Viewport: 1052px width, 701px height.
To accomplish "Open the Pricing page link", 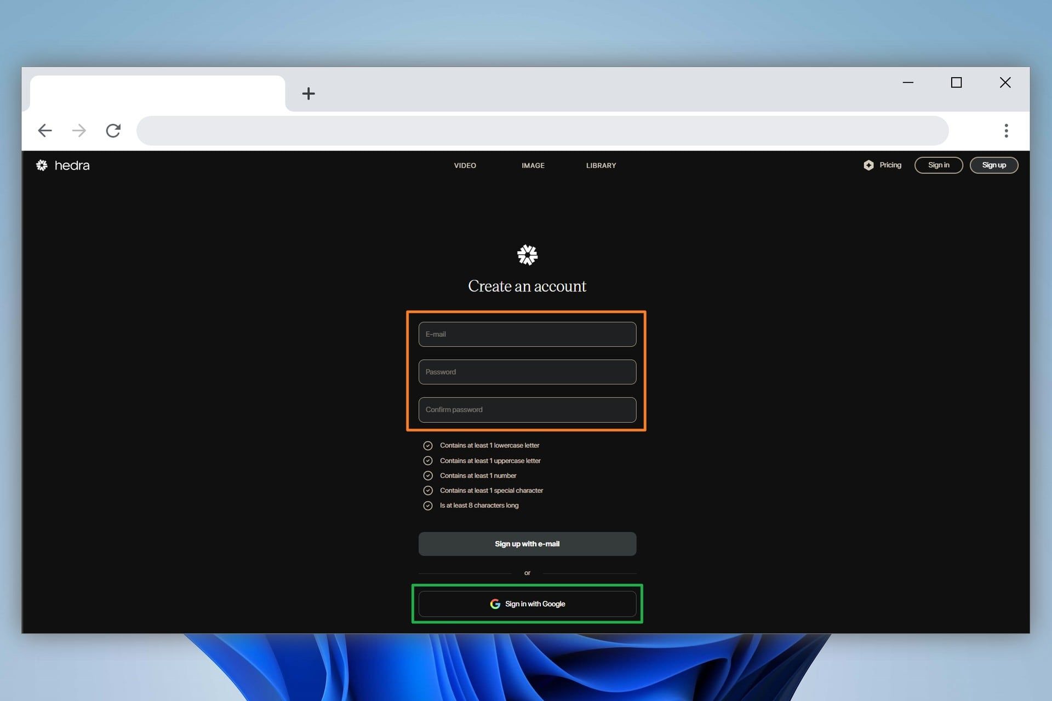I will [890, 165].
